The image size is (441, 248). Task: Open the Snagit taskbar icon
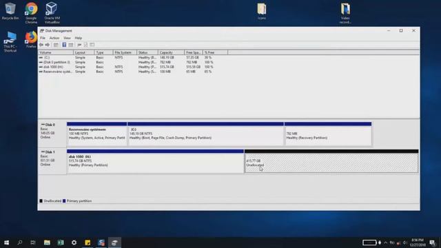pos(101,242)
